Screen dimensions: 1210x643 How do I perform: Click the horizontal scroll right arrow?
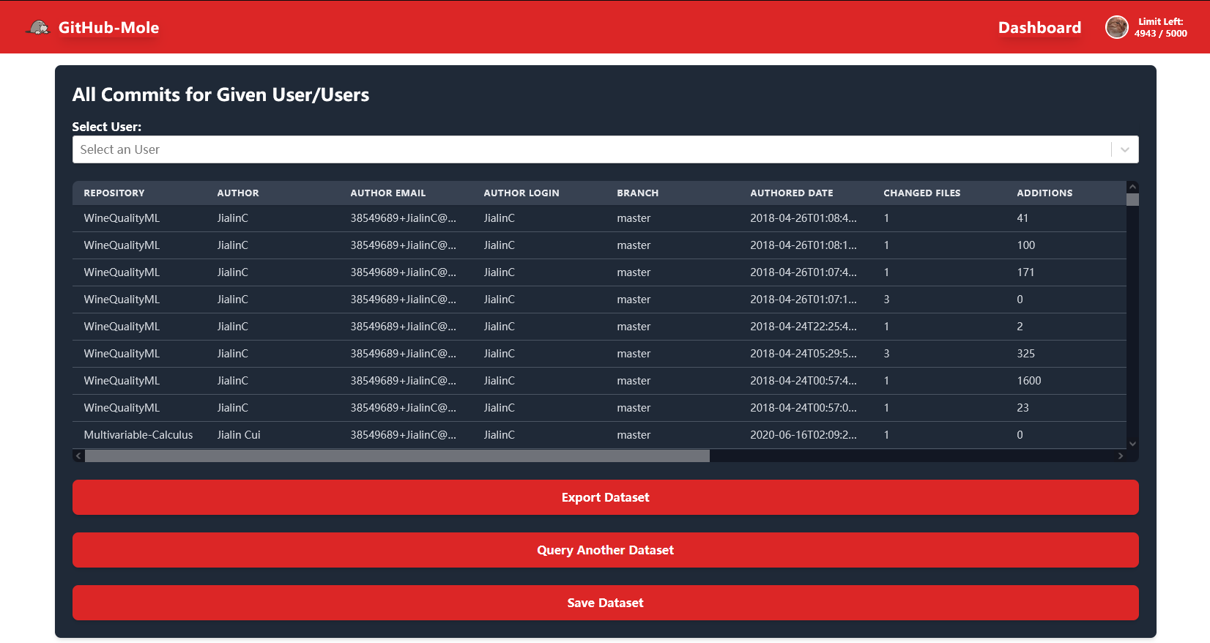(x=1120, y=456)
